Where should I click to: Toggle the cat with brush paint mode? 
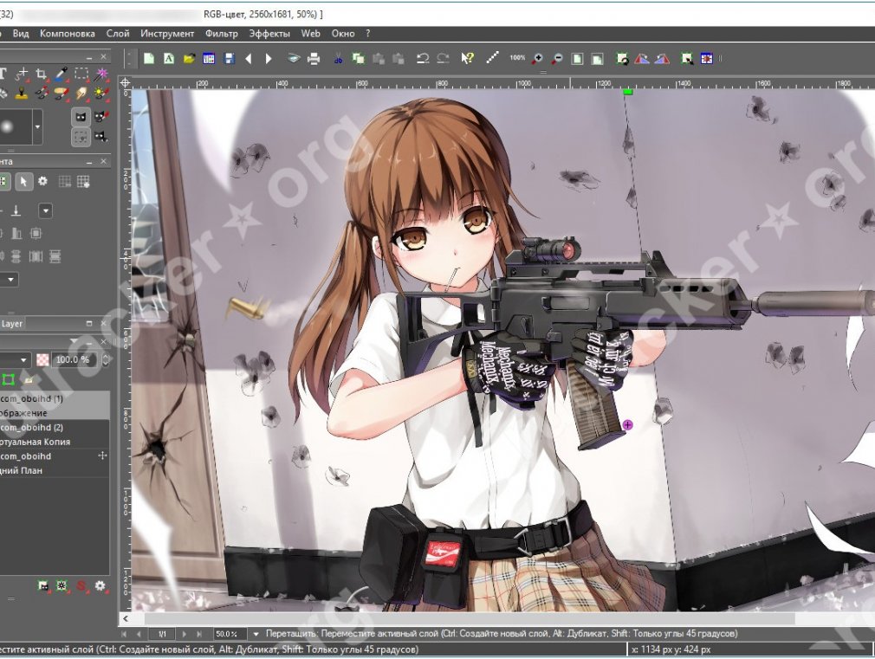[x=101, y=117]
